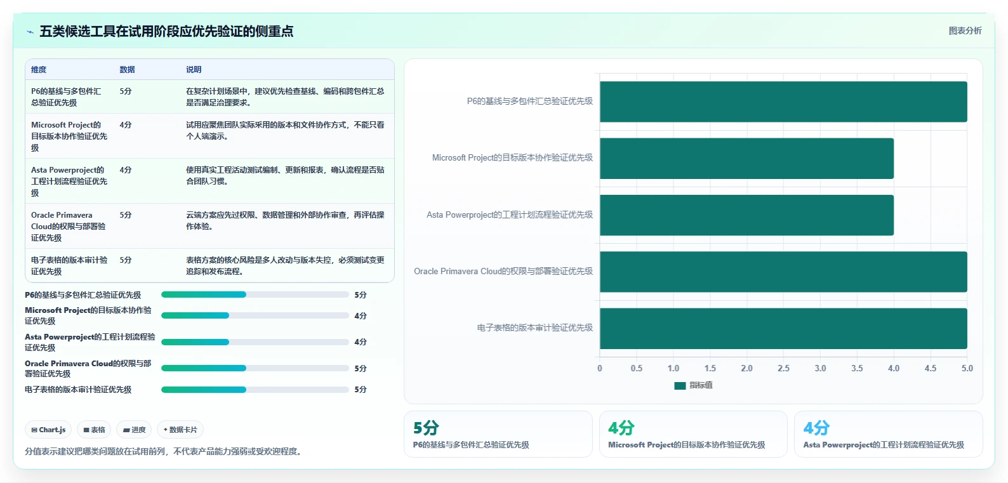Click table cell Asta Powerproject的工程计划流程验证优先级
Screen dimensions: 1008x483
(x=69, y=182)
